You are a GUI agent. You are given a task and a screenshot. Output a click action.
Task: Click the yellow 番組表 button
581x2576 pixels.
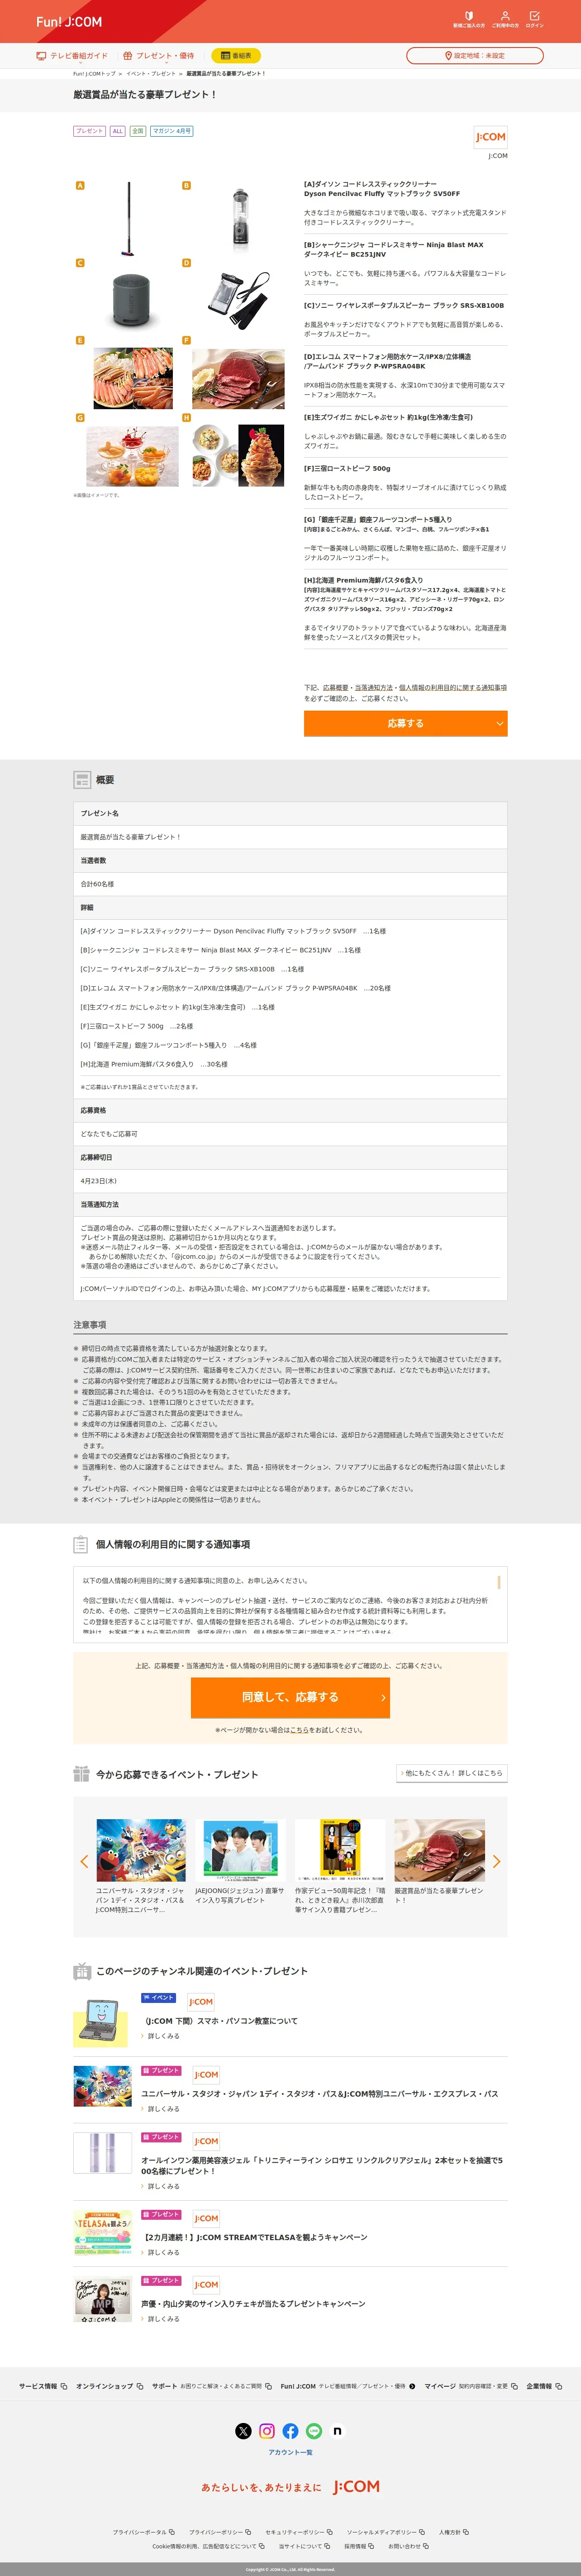point(237,56)
